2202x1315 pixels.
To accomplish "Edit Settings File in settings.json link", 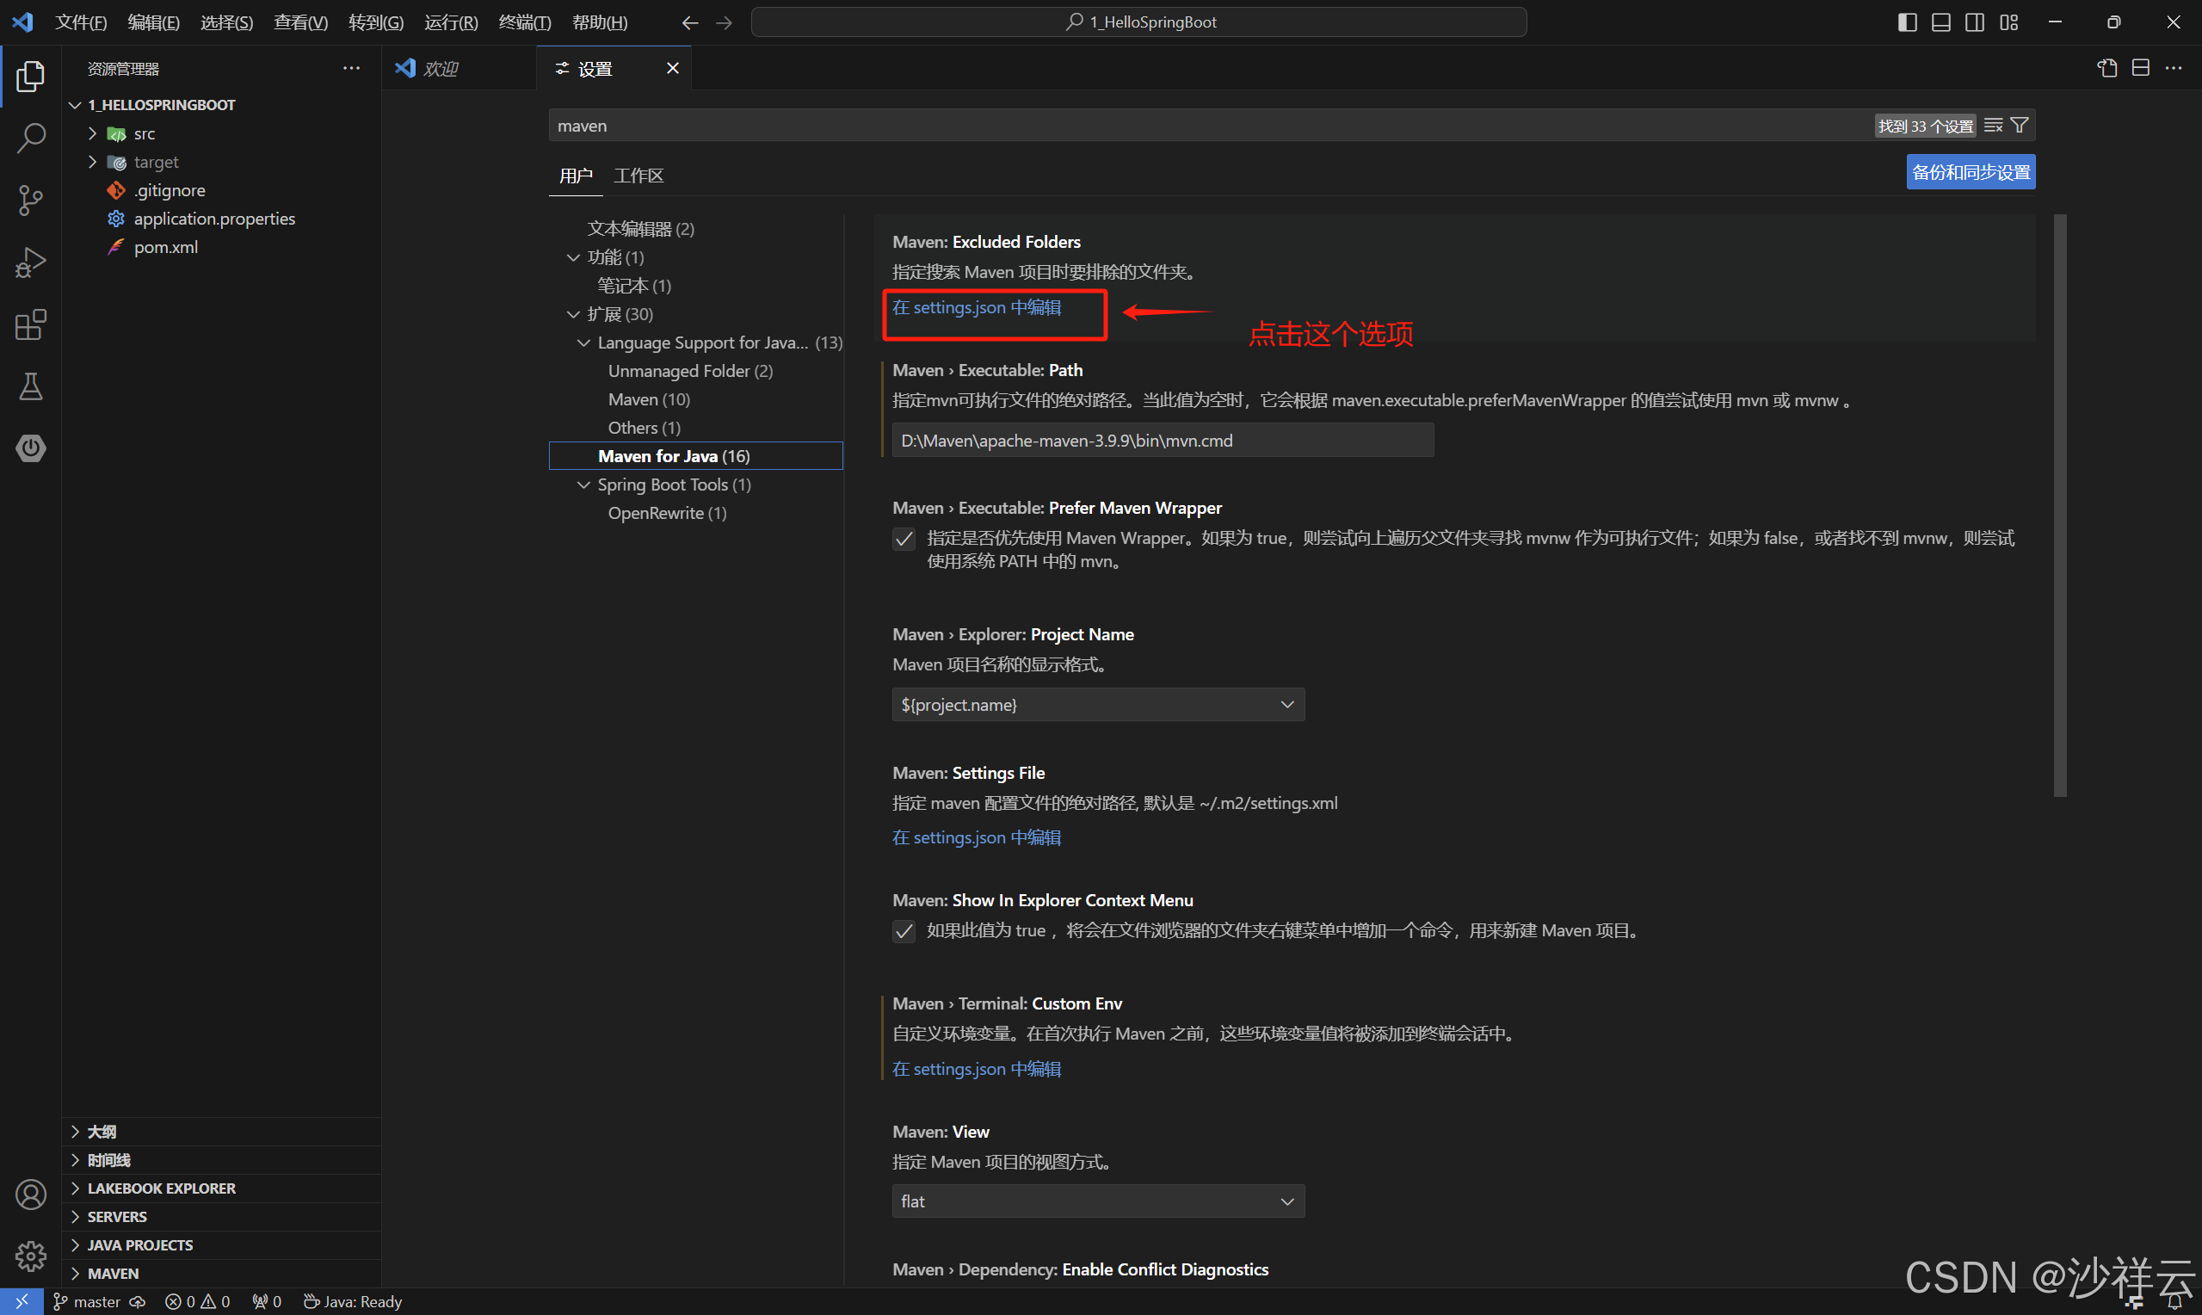I will coord(976,837).
